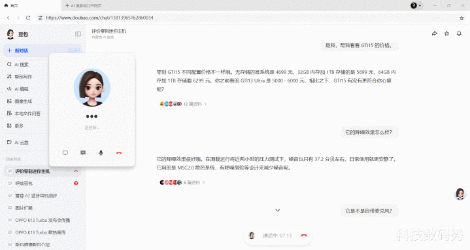Click the floating Doubao avatar at right edge
Viewport: 470px width, 250px height.
pos(460,194)
